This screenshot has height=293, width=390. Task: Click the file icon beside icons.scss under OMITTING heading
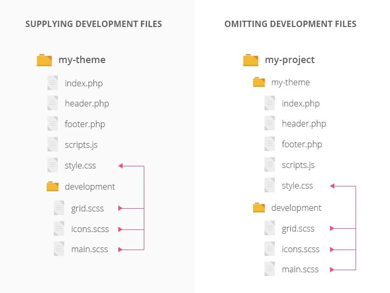270,248
